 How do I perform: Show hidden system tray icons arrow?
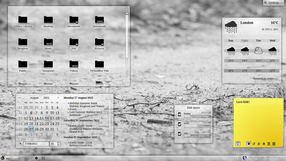(x=273, y=158)
